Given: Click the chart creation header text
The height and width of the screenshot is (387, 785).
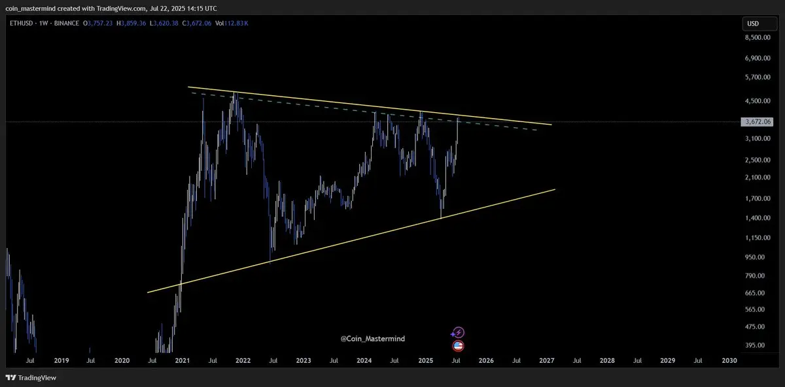Looking at the screenshot, I should click(111, 8).
